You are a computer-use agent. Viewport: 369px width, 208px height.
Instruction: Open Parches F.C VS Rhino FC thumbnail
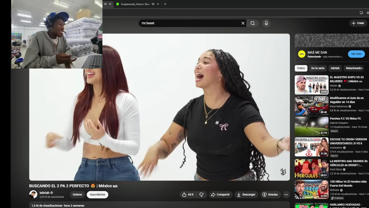311,126
